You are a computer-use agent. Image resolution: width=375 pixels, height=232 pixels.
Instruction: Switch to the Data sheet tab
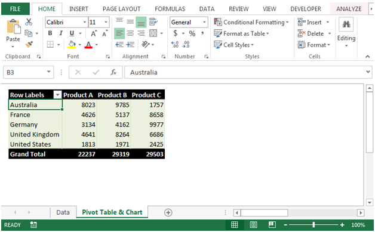coord(63,212)
